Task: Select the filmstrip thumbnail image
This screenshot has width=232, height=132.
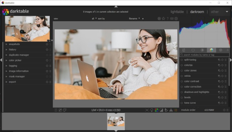Action: 116,121
